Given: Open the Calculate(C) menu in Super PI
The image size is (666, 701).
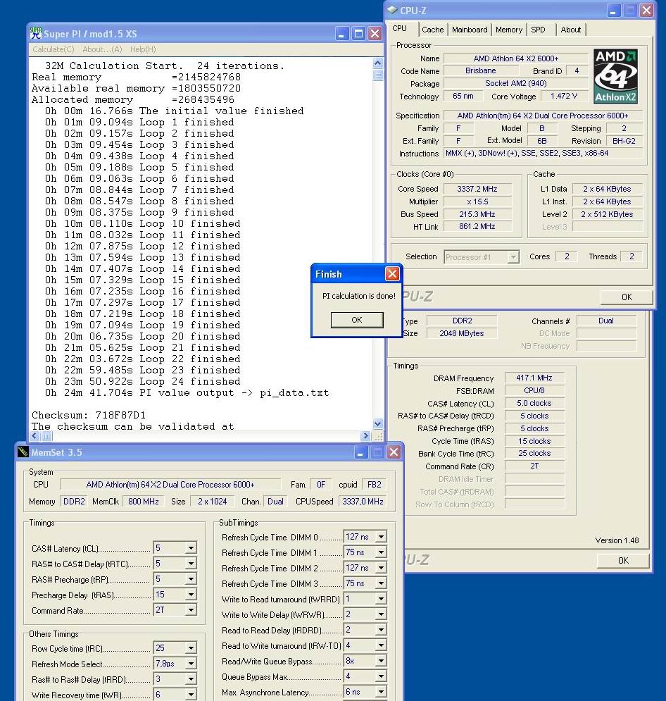Looking at the screenshot, I should click(54, 49).
